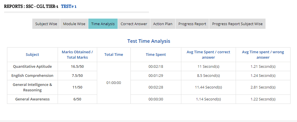Select the Time Analysis tab

(x=103, y=24)
